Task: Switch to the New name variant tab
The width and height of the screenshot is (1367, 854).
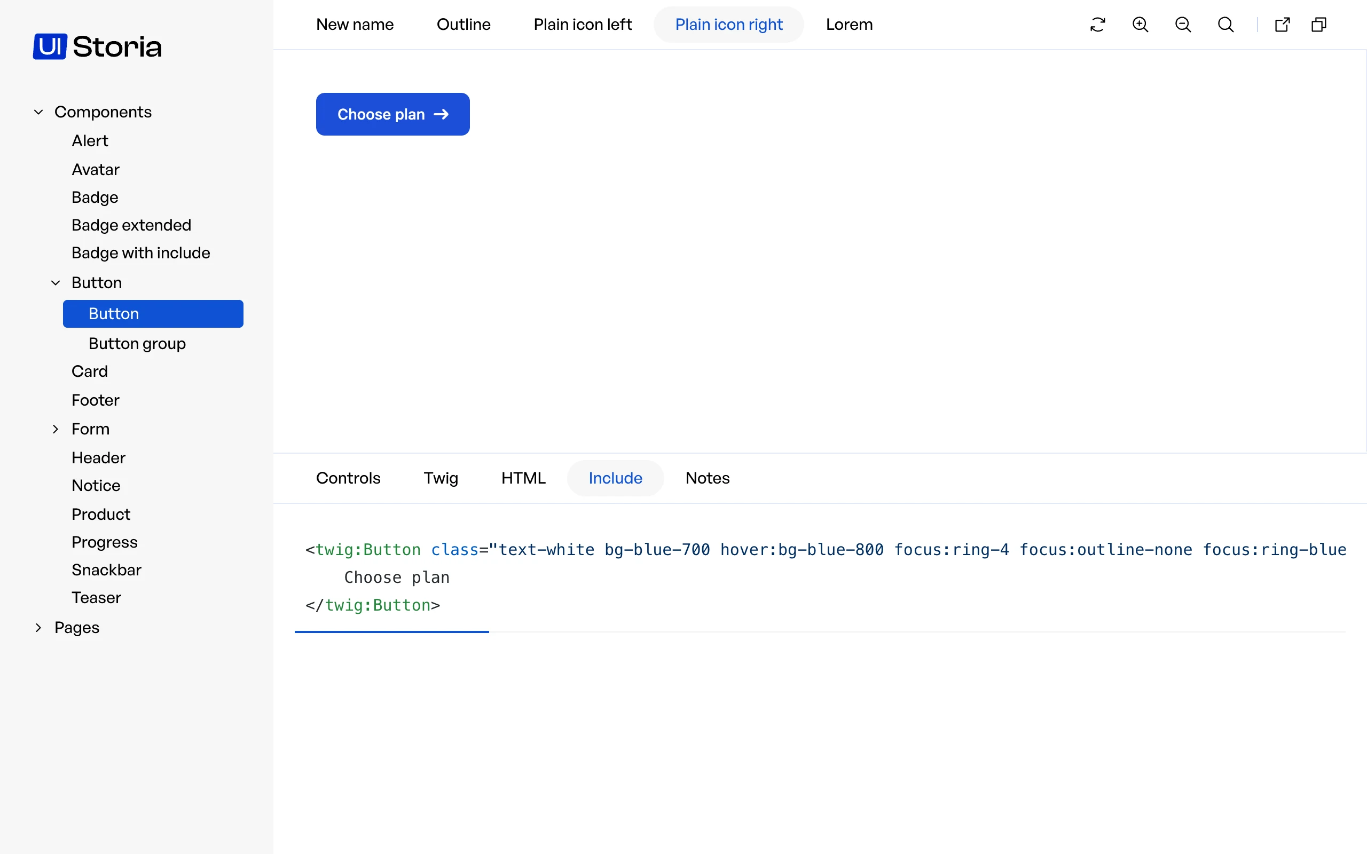Action: 355,25
